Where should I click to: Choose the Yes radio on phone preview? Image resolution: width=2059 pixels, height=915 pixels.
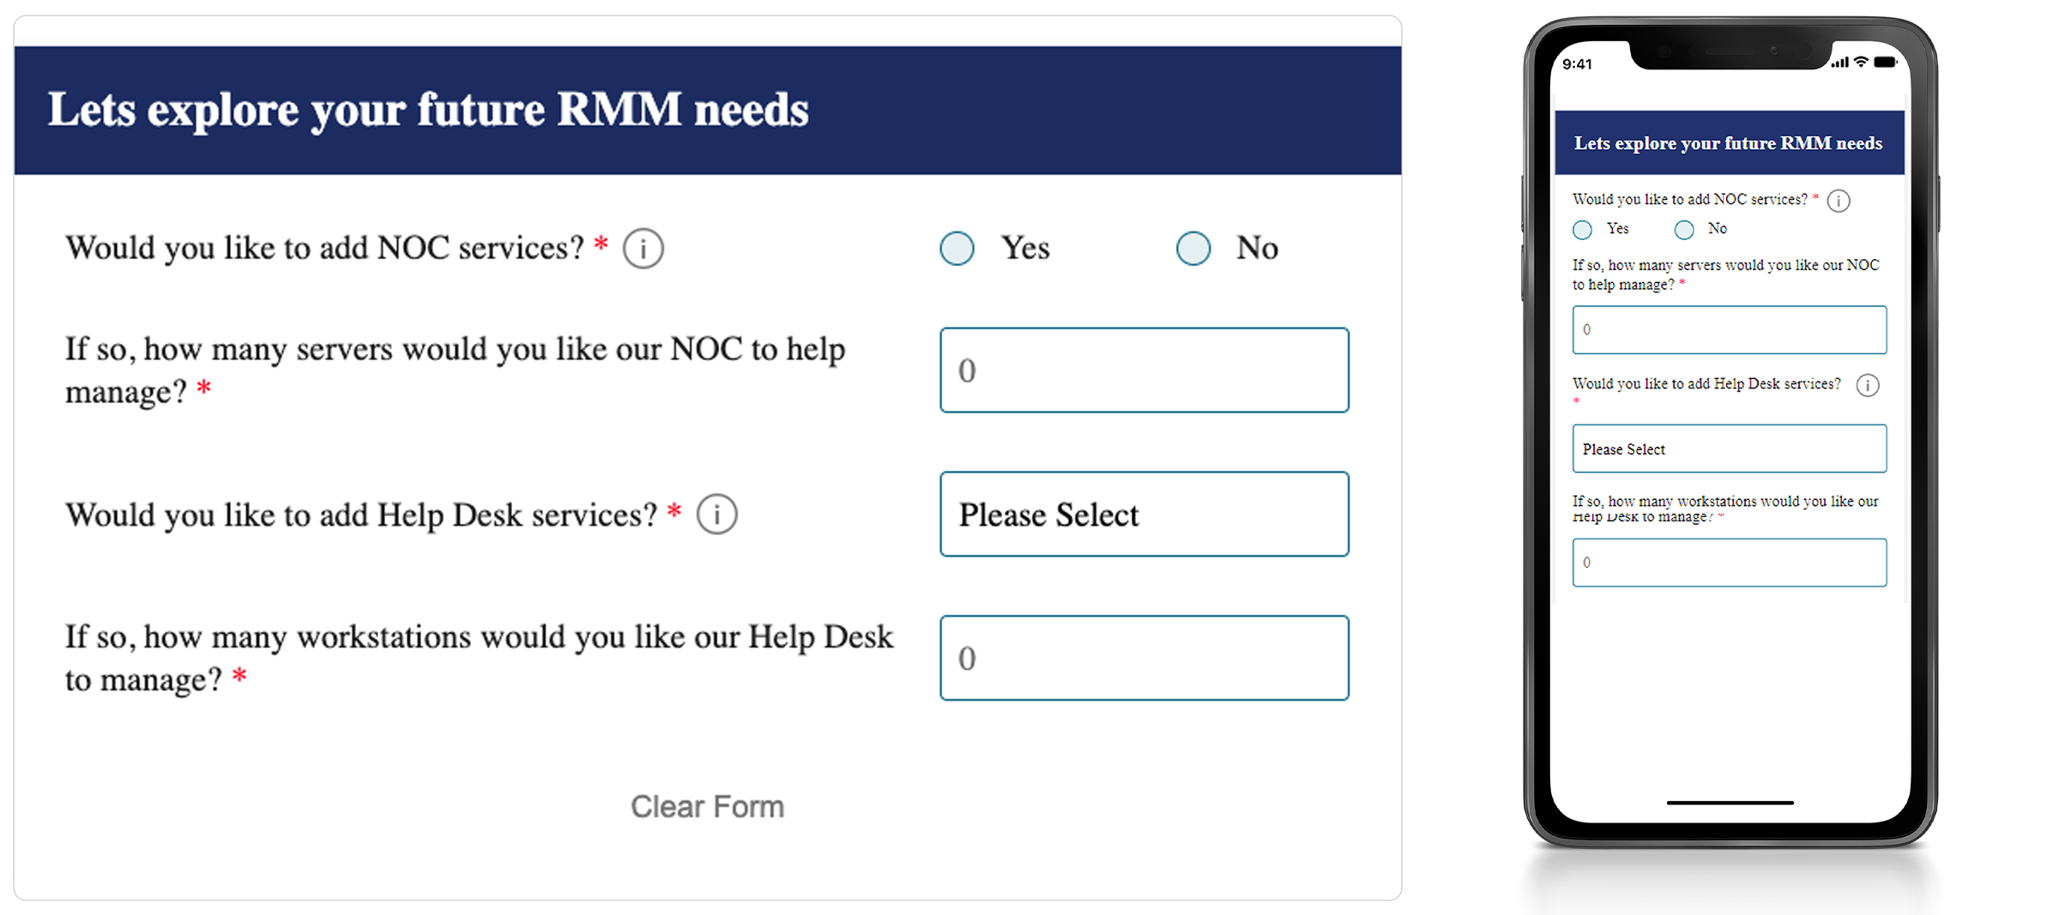(1583, 230)
